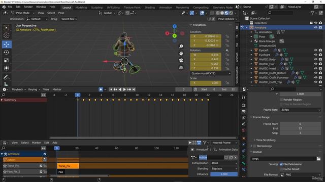
Task: Click Frame Range End value 22
Action: click(x=300, y=128)
